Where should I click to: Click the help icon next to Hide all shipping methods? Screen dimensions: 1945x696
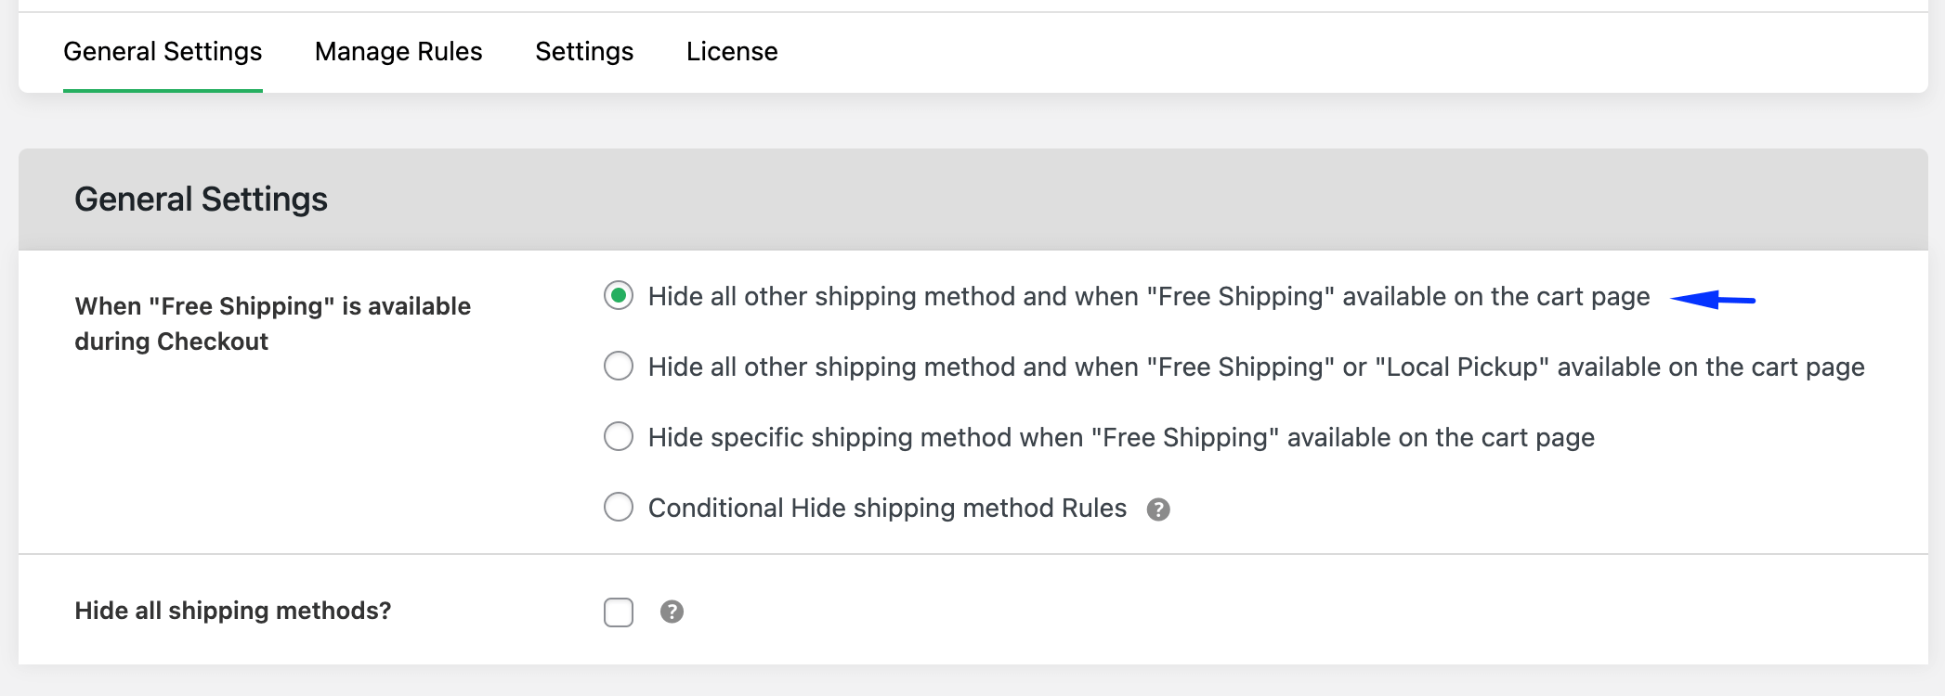tap(672, 612)
